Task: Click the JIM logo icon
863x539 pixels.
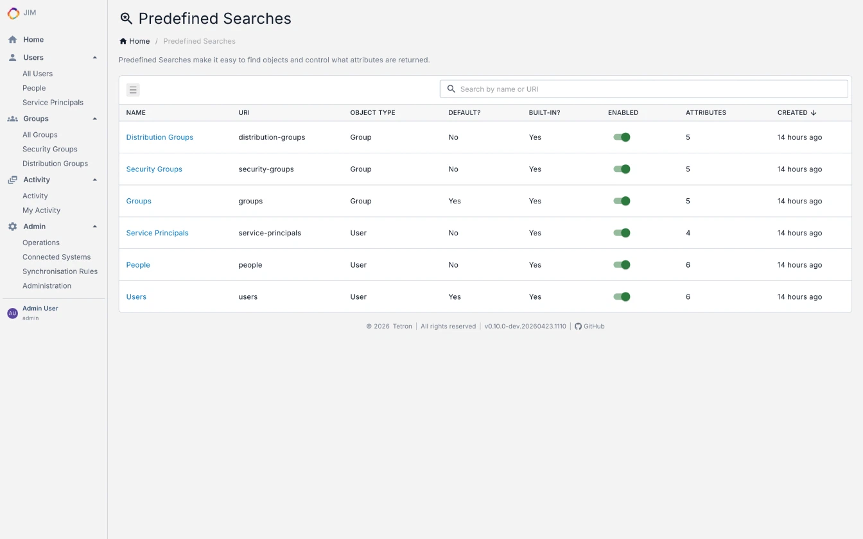Action: coord(12,13)
